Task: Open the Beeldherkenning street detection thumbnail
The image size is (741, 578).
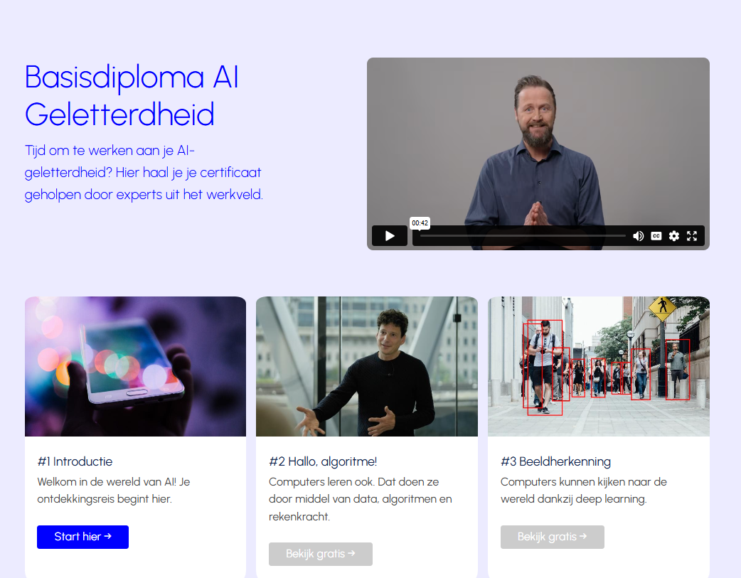Action: pos(598,366)
